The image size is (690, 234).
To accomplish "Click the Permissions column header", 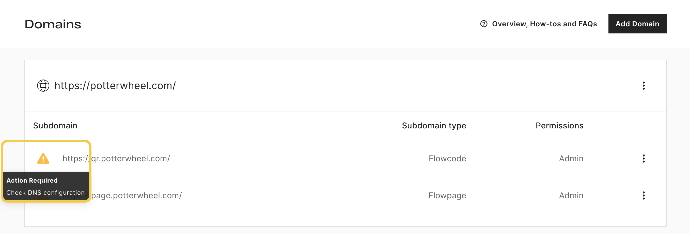I will [x=559, y=126].
